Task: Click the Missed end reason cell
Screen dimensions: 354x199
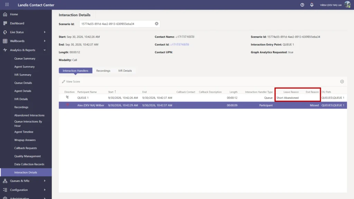Action: point(314,105)
